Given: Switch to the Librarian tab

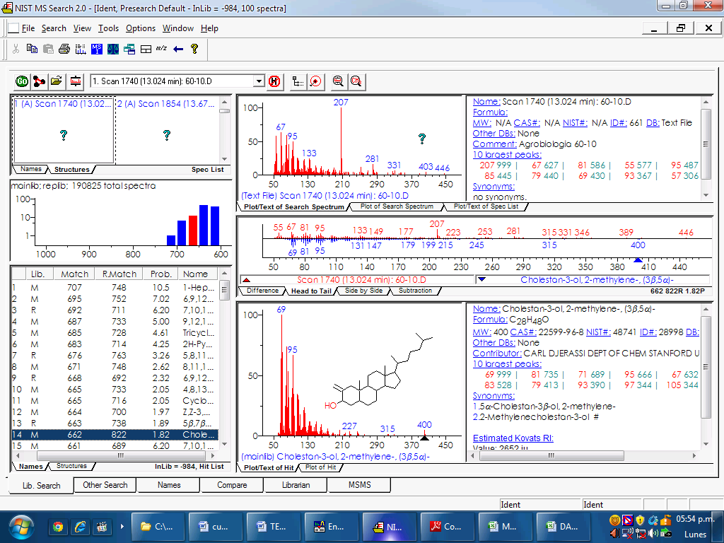Looking at the screenshot, I should 296,485.
